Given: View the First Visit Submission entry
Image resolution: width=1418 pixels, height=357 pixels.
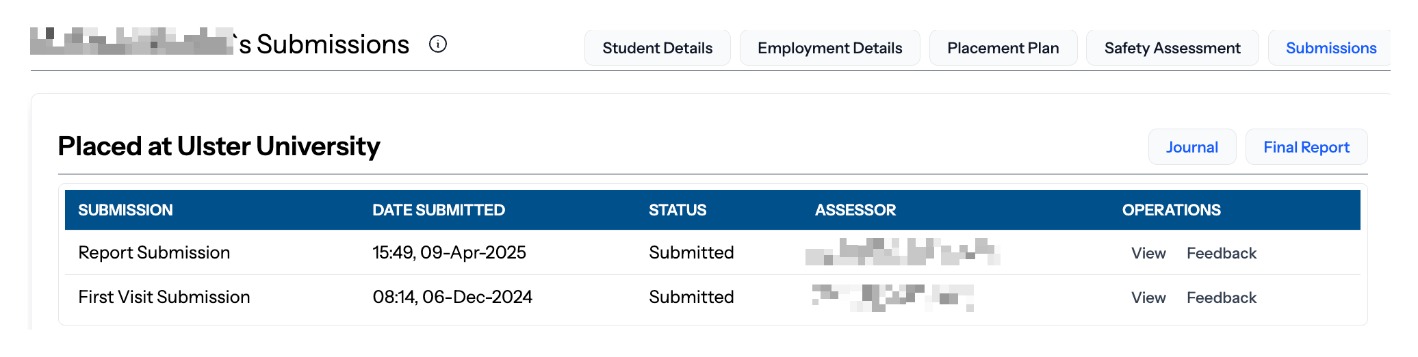Looking at the screenshot, I should tap(1148, 297).
